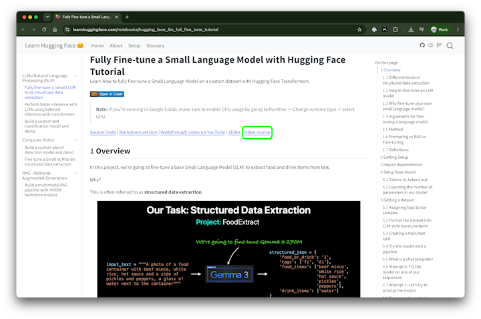Open the About nav item

click(116, 45)
